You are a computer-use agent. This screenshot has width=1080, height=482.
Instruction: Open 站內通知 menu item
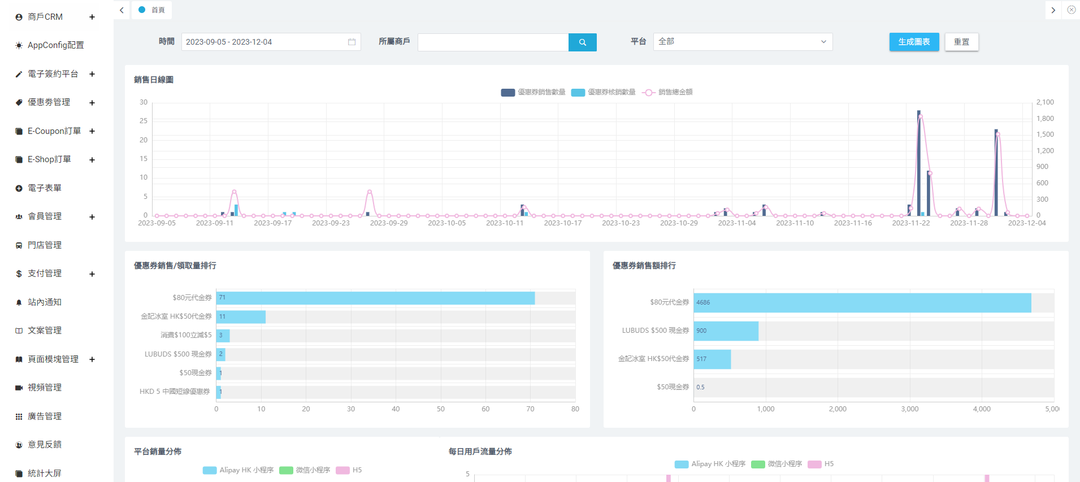pyautogui.click(x=45, y=302)
